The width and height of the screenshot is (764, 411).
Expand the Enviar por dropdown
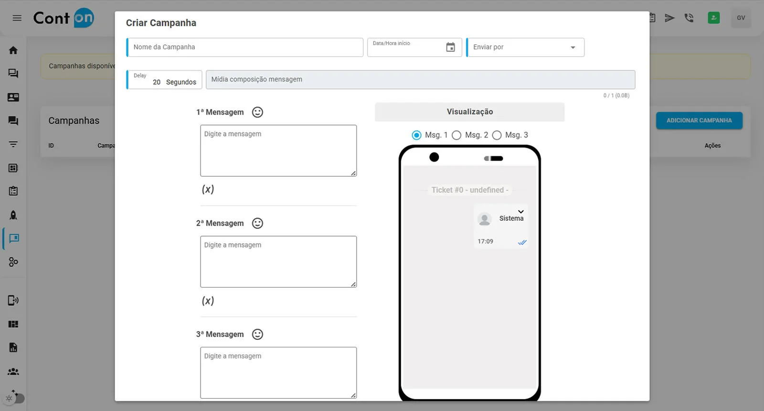click(x=573, y=47)
